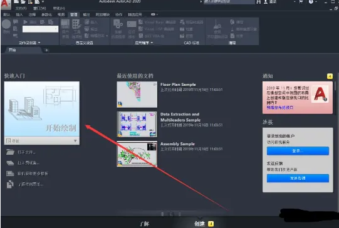Open the 编辑别名 dropdown arrow
339x228 pixels.
click(x=107, y=36)
